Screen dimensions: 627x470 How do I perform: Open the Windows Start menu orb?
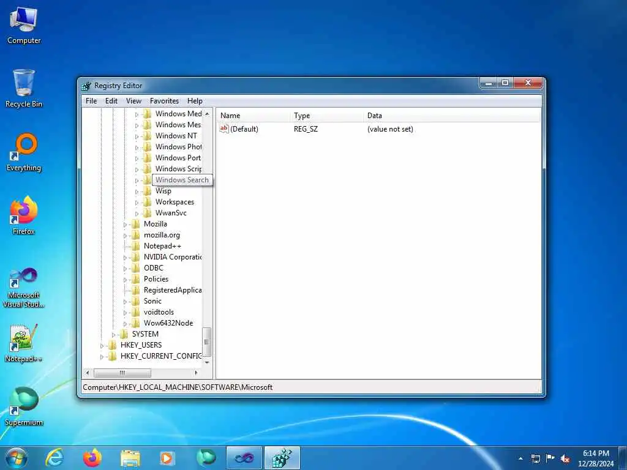(17, 458)
